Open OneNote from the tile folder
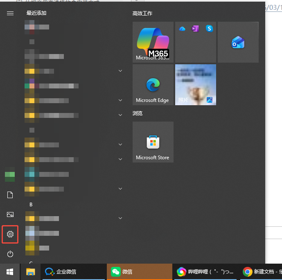This screenshot has height=280, width=282. coord(196,29)
